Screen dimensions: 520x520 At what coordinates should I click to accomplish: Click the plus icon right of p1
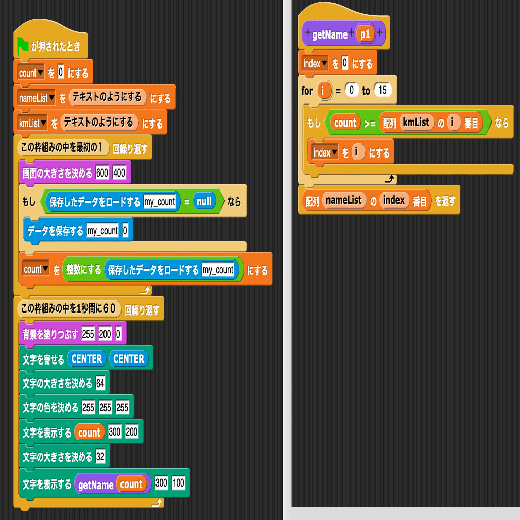pyautogui.click(x=379, y=32)
